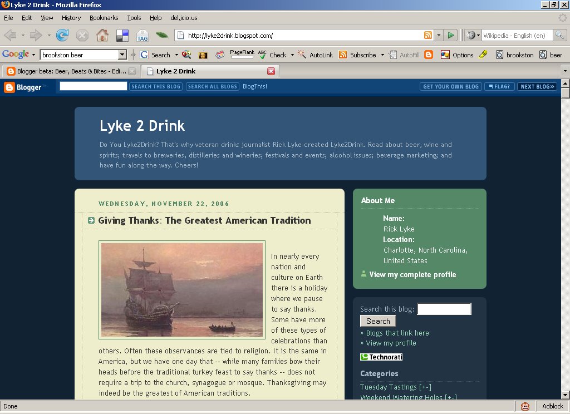Screen dimensions: 570x414
Task: Open the Bookmarks menu
Action: [x=104, y=18]
